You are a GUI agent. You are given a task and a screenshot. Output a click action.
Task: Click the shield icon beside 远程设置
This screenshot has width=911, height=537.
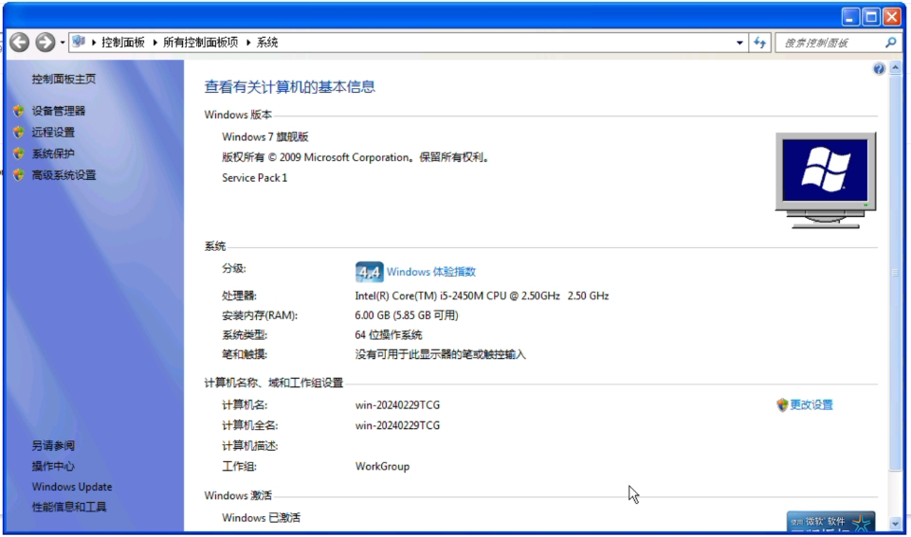[19, 133]
